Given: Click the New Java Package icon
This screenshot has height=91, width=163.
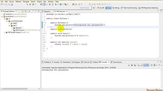Looking at the screenshot, I should coord(30,4).
